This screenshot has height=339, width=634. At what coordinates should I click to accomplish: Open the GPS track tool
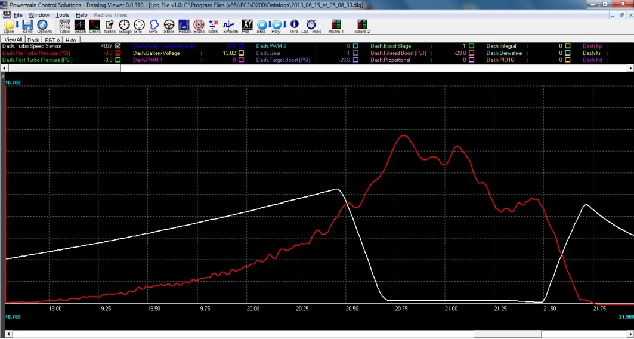point(153,26)
